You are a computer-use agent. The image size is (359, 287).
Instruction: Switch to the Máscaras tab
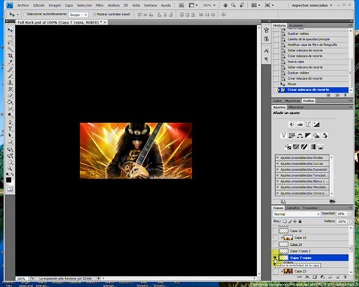click(x=296, y=107)
